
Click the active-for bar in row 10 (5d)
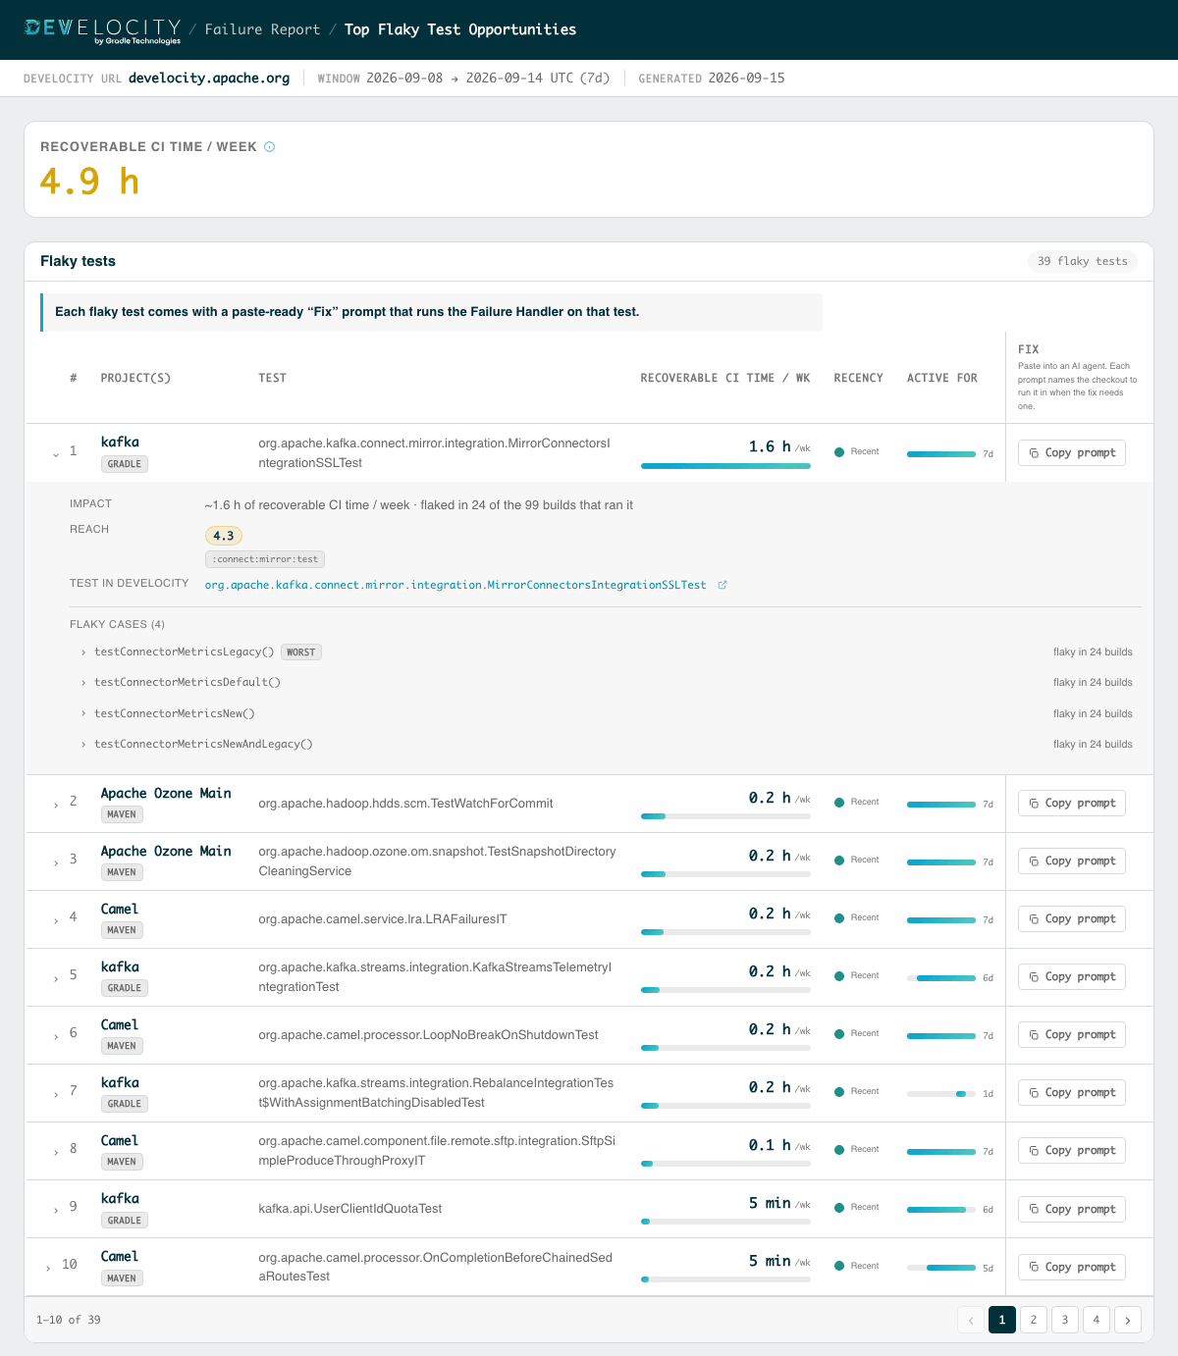coord(941,1268)
